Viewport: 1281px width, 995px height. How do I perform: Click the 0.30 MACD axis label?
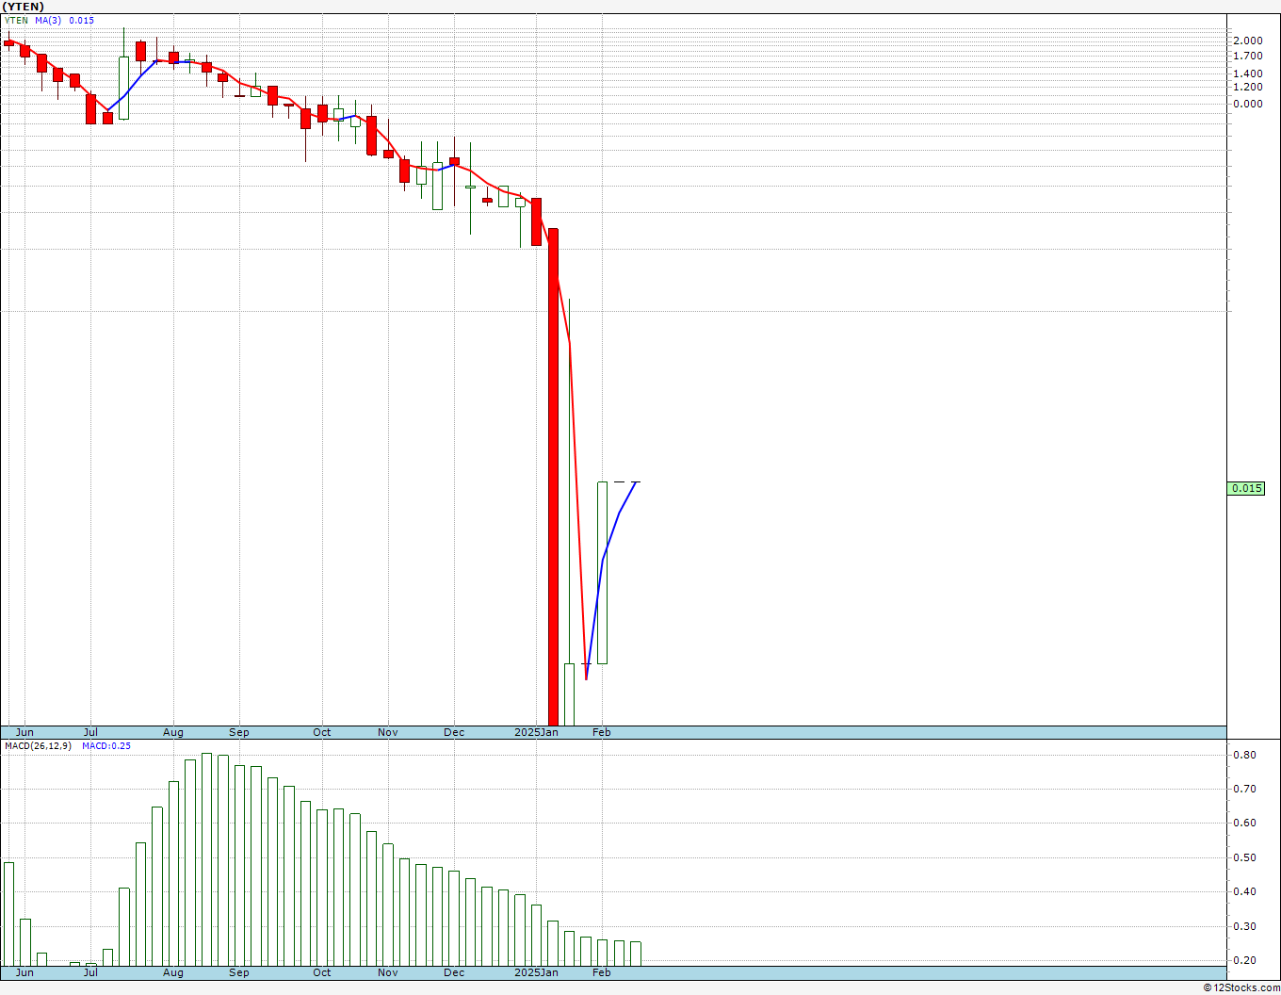pos(1244,926)
